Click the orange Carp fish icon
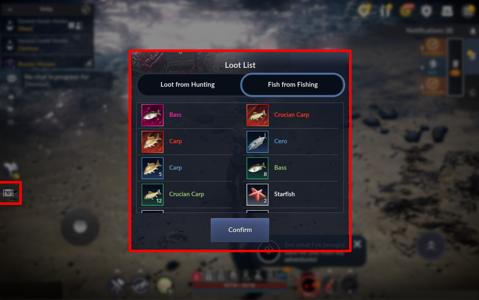 click(153, 142)
